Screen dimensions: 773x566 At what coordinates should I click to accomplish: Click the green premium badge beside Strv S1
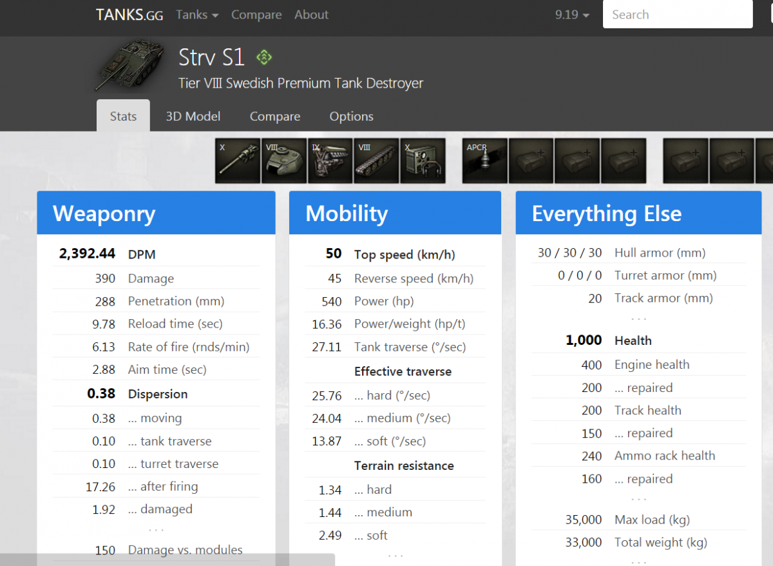point(264,57)
